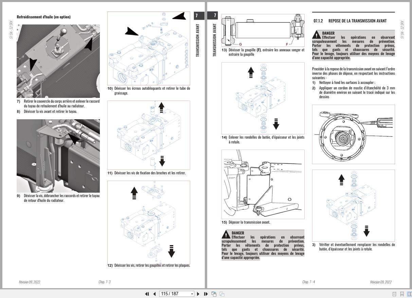The image size is (412, 298).
Task: Click the gearshift lever photo for step 7
Action: pyautogui.click(x=58, y=61)
